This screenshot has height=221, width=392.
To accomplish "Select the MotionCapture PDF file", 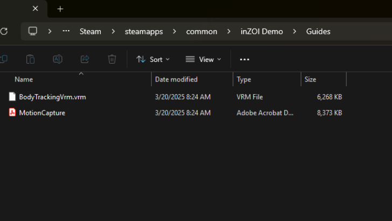I will pos(42,113).
